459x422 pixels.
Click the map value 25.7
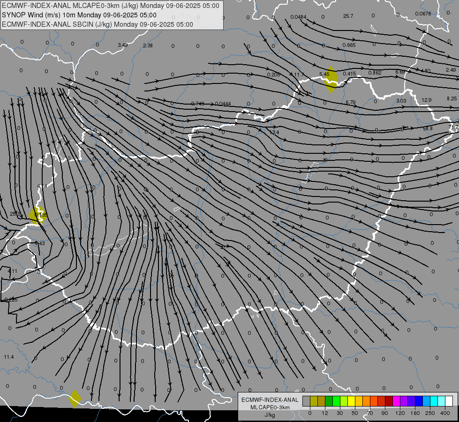pos(348,16)
